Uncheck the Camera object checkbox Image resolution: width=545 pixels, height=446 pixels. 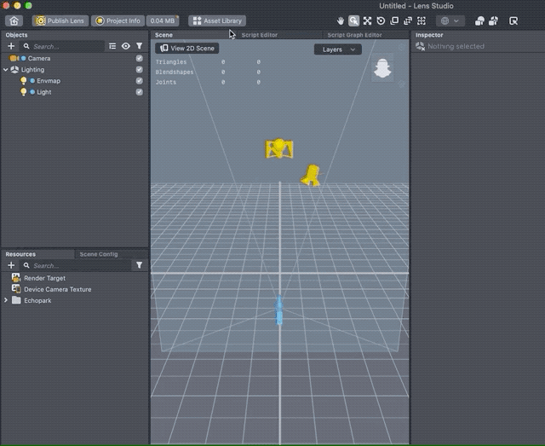(x=140, y=58)
